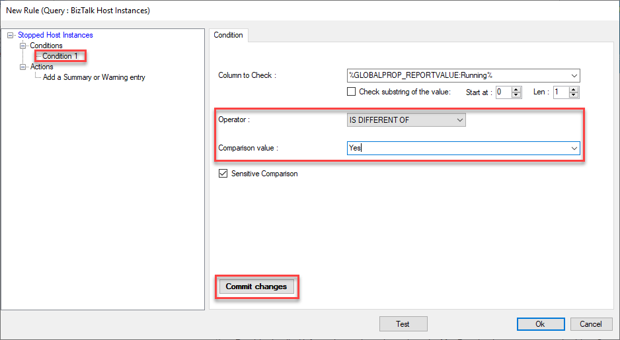The image size is (620, 340).
Task: Decrease the Start at value
Action: tap(517, 95)
